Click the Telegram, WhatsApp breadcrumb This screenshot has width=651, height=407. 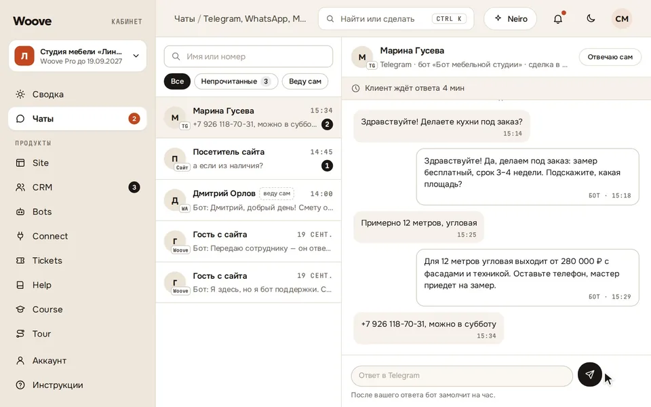(254, 19)
